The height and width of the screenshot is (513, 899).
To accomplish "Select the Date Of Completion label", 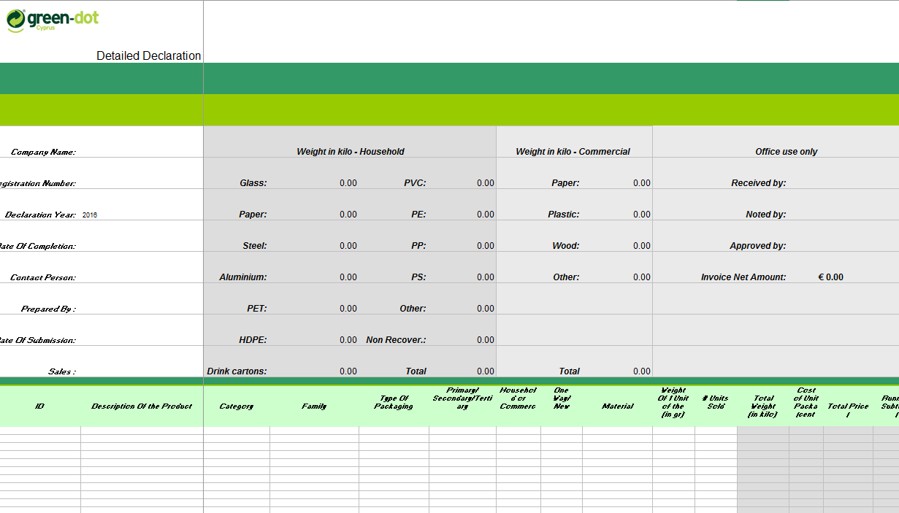I will coord(37,247).
